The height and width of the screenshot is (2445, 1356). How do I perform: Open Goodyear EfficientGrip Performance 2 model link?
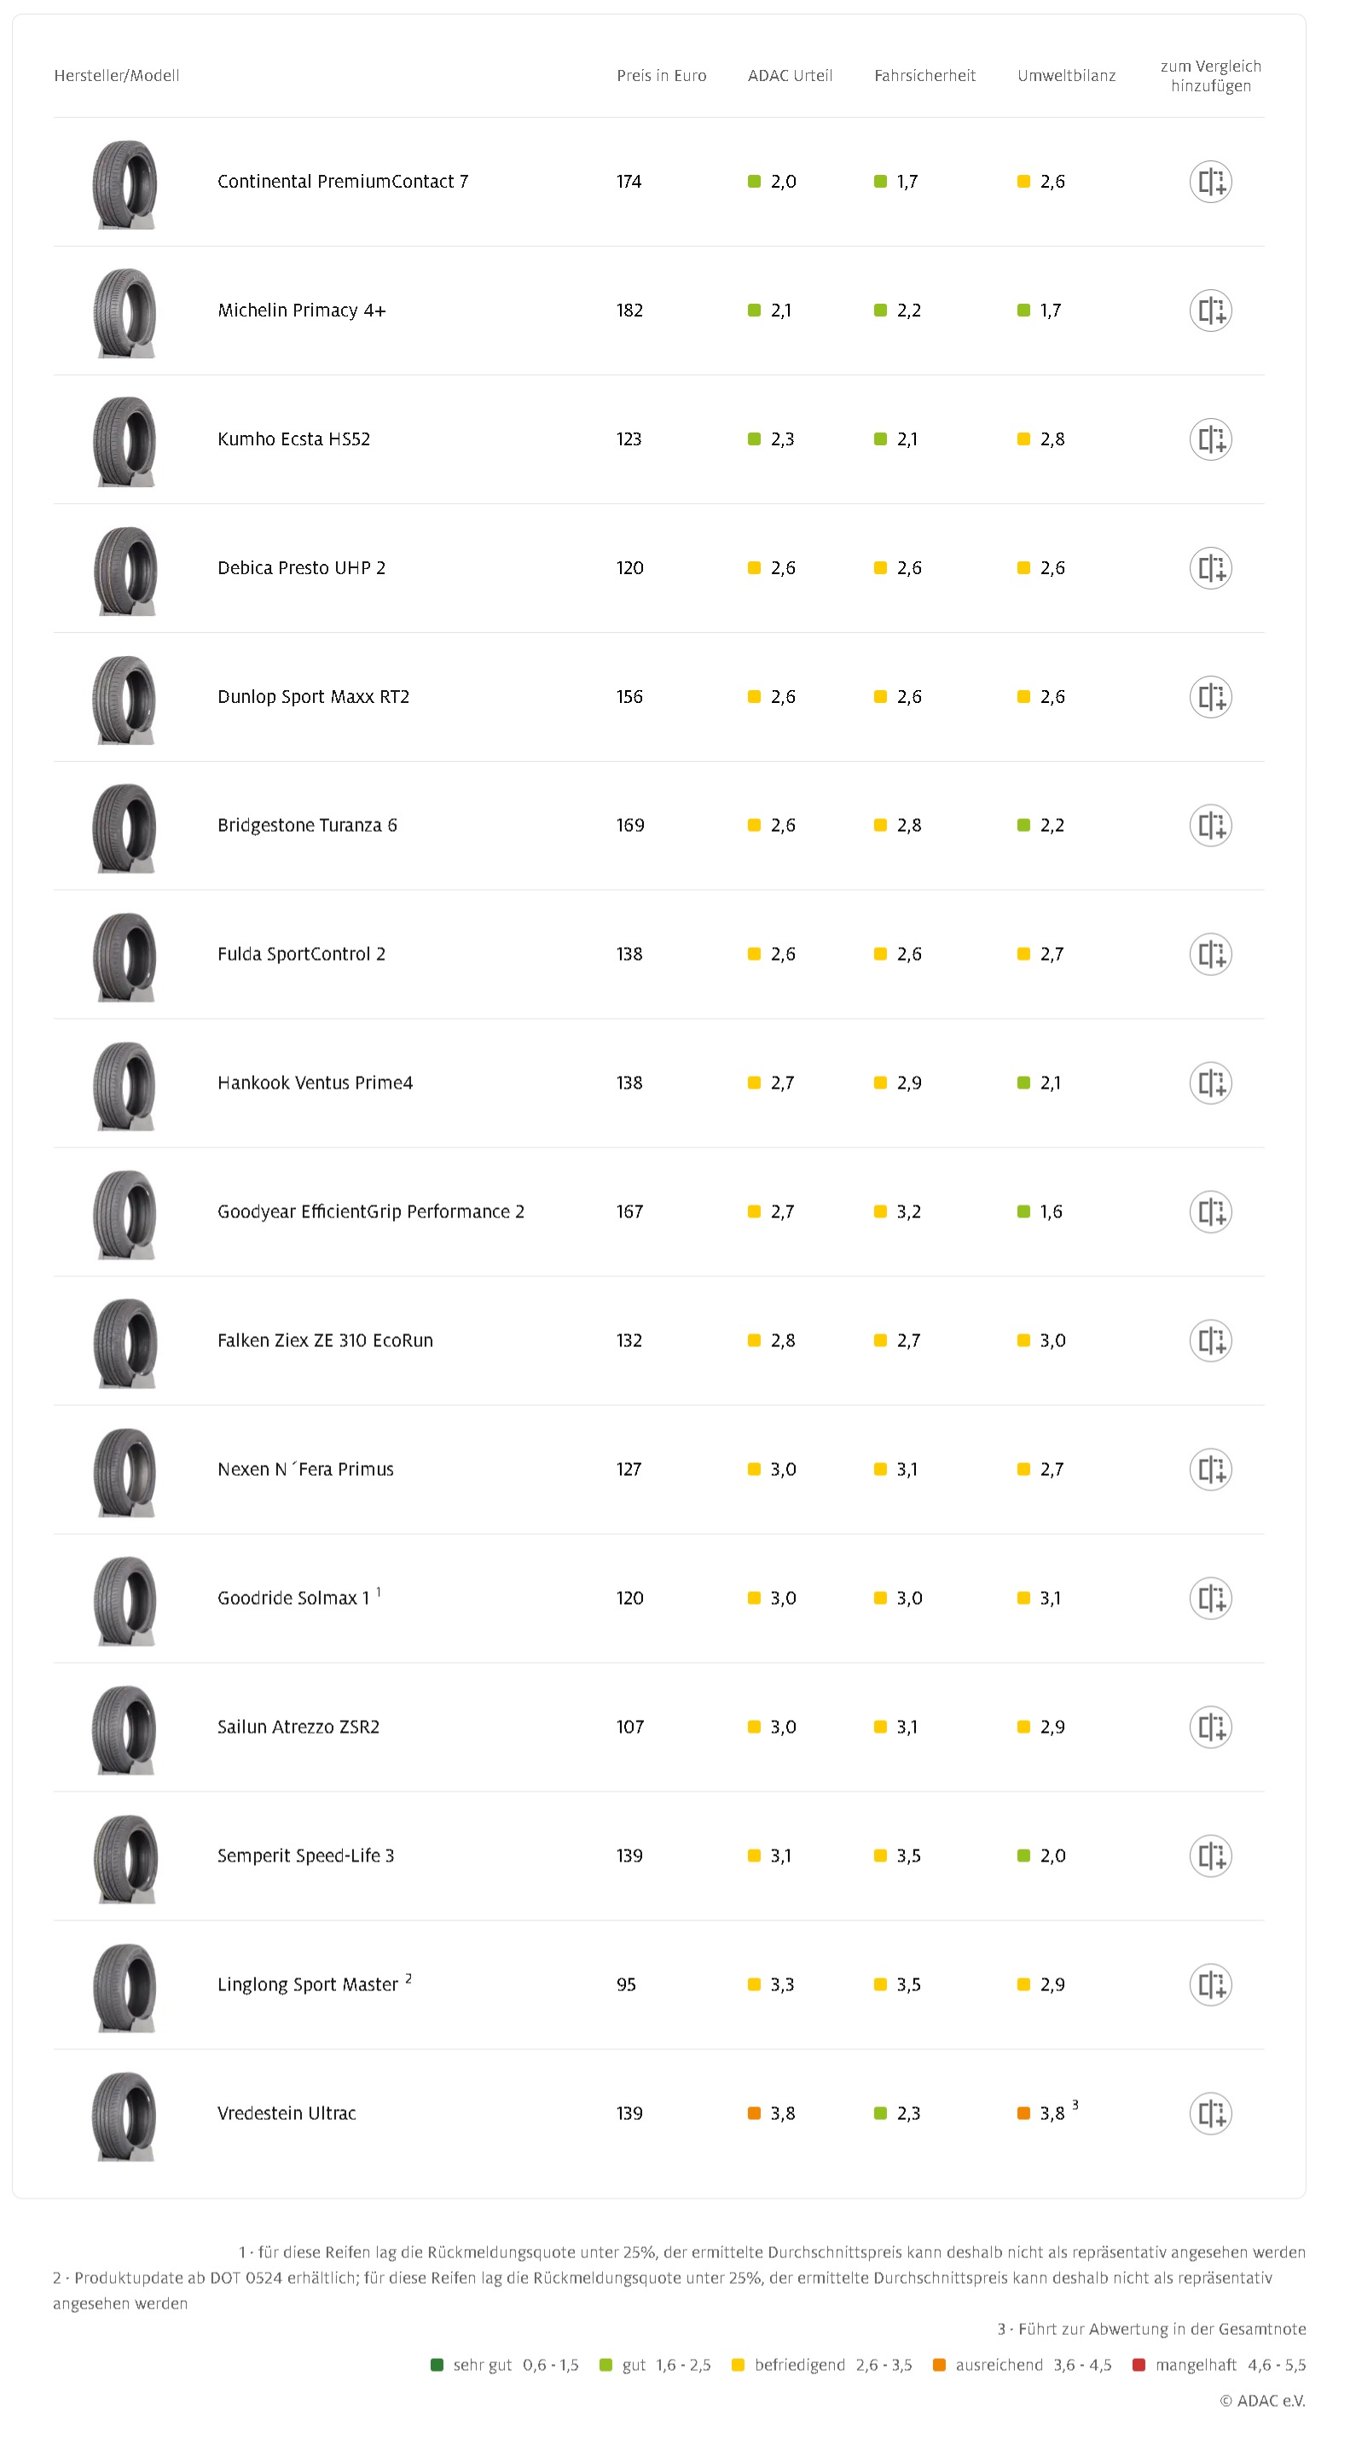pos(370,1212)
